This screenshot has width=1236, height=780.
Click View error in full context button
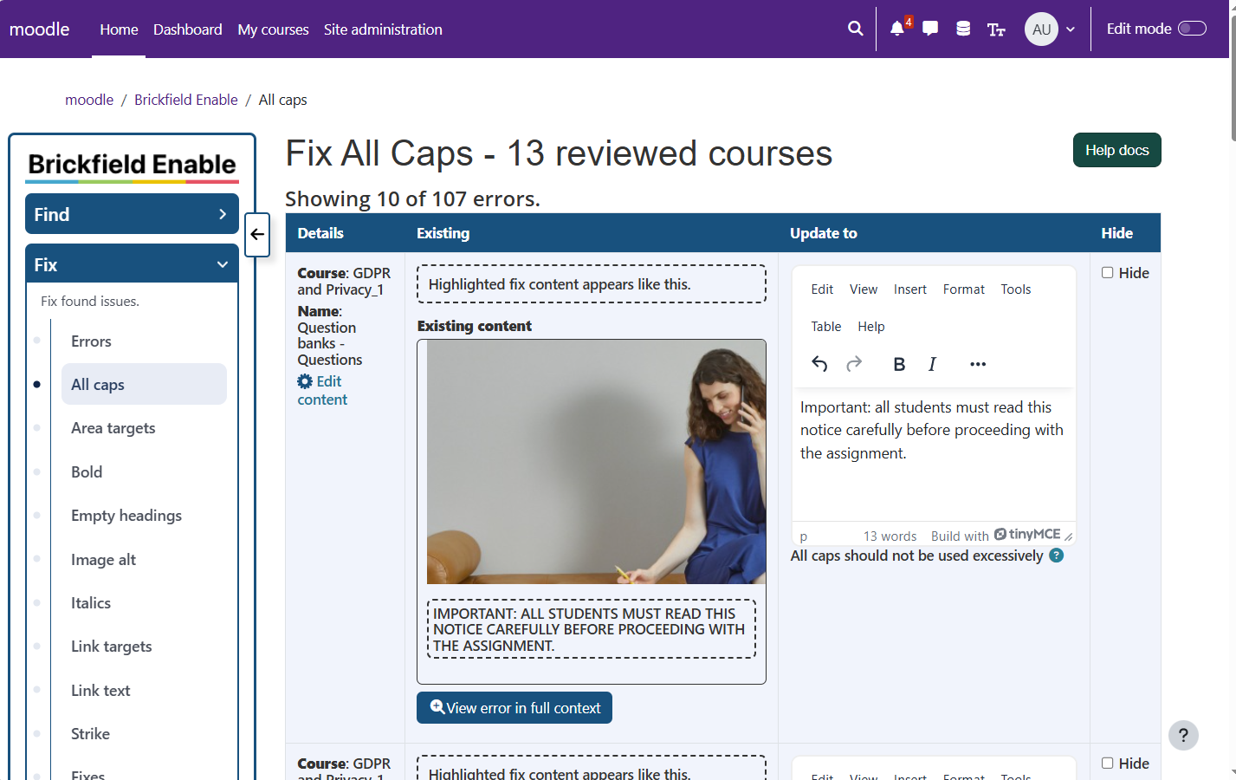[514, 708]
